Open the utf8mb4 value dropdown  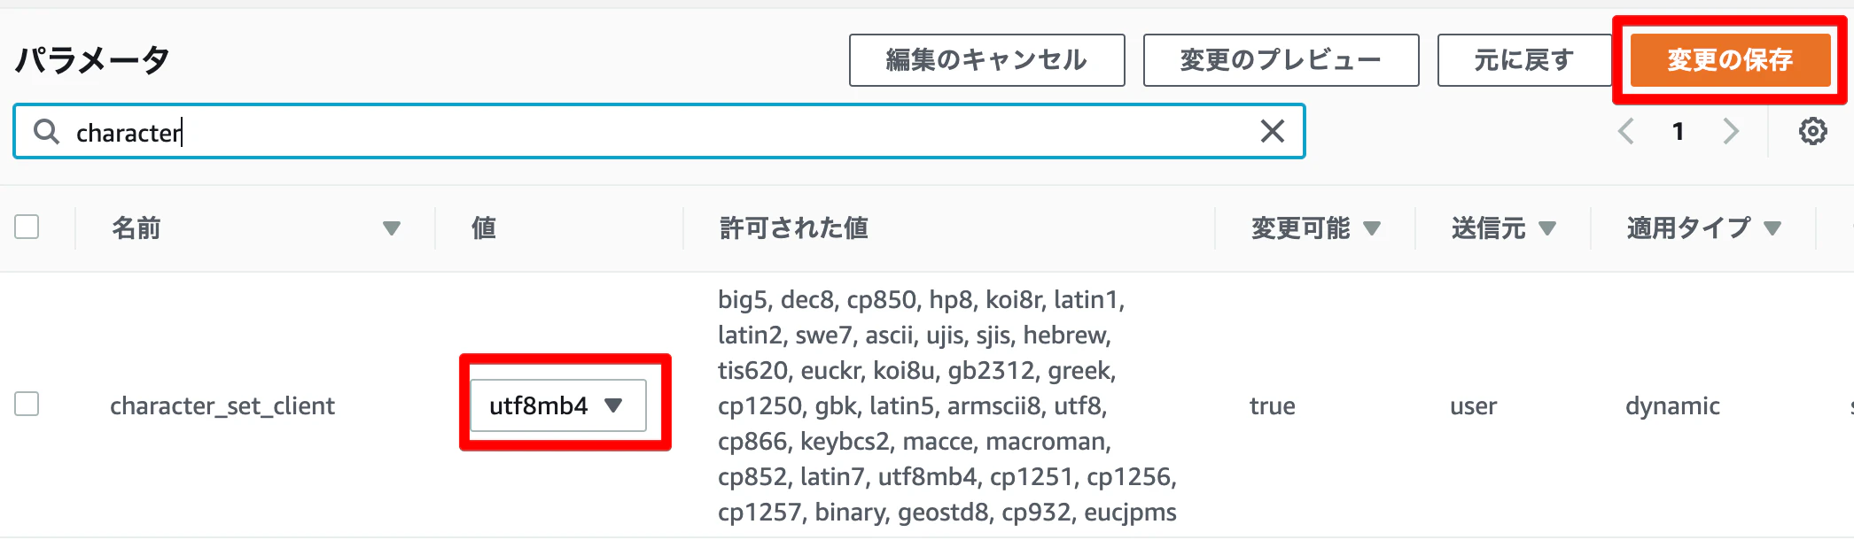tap(558, 405)
